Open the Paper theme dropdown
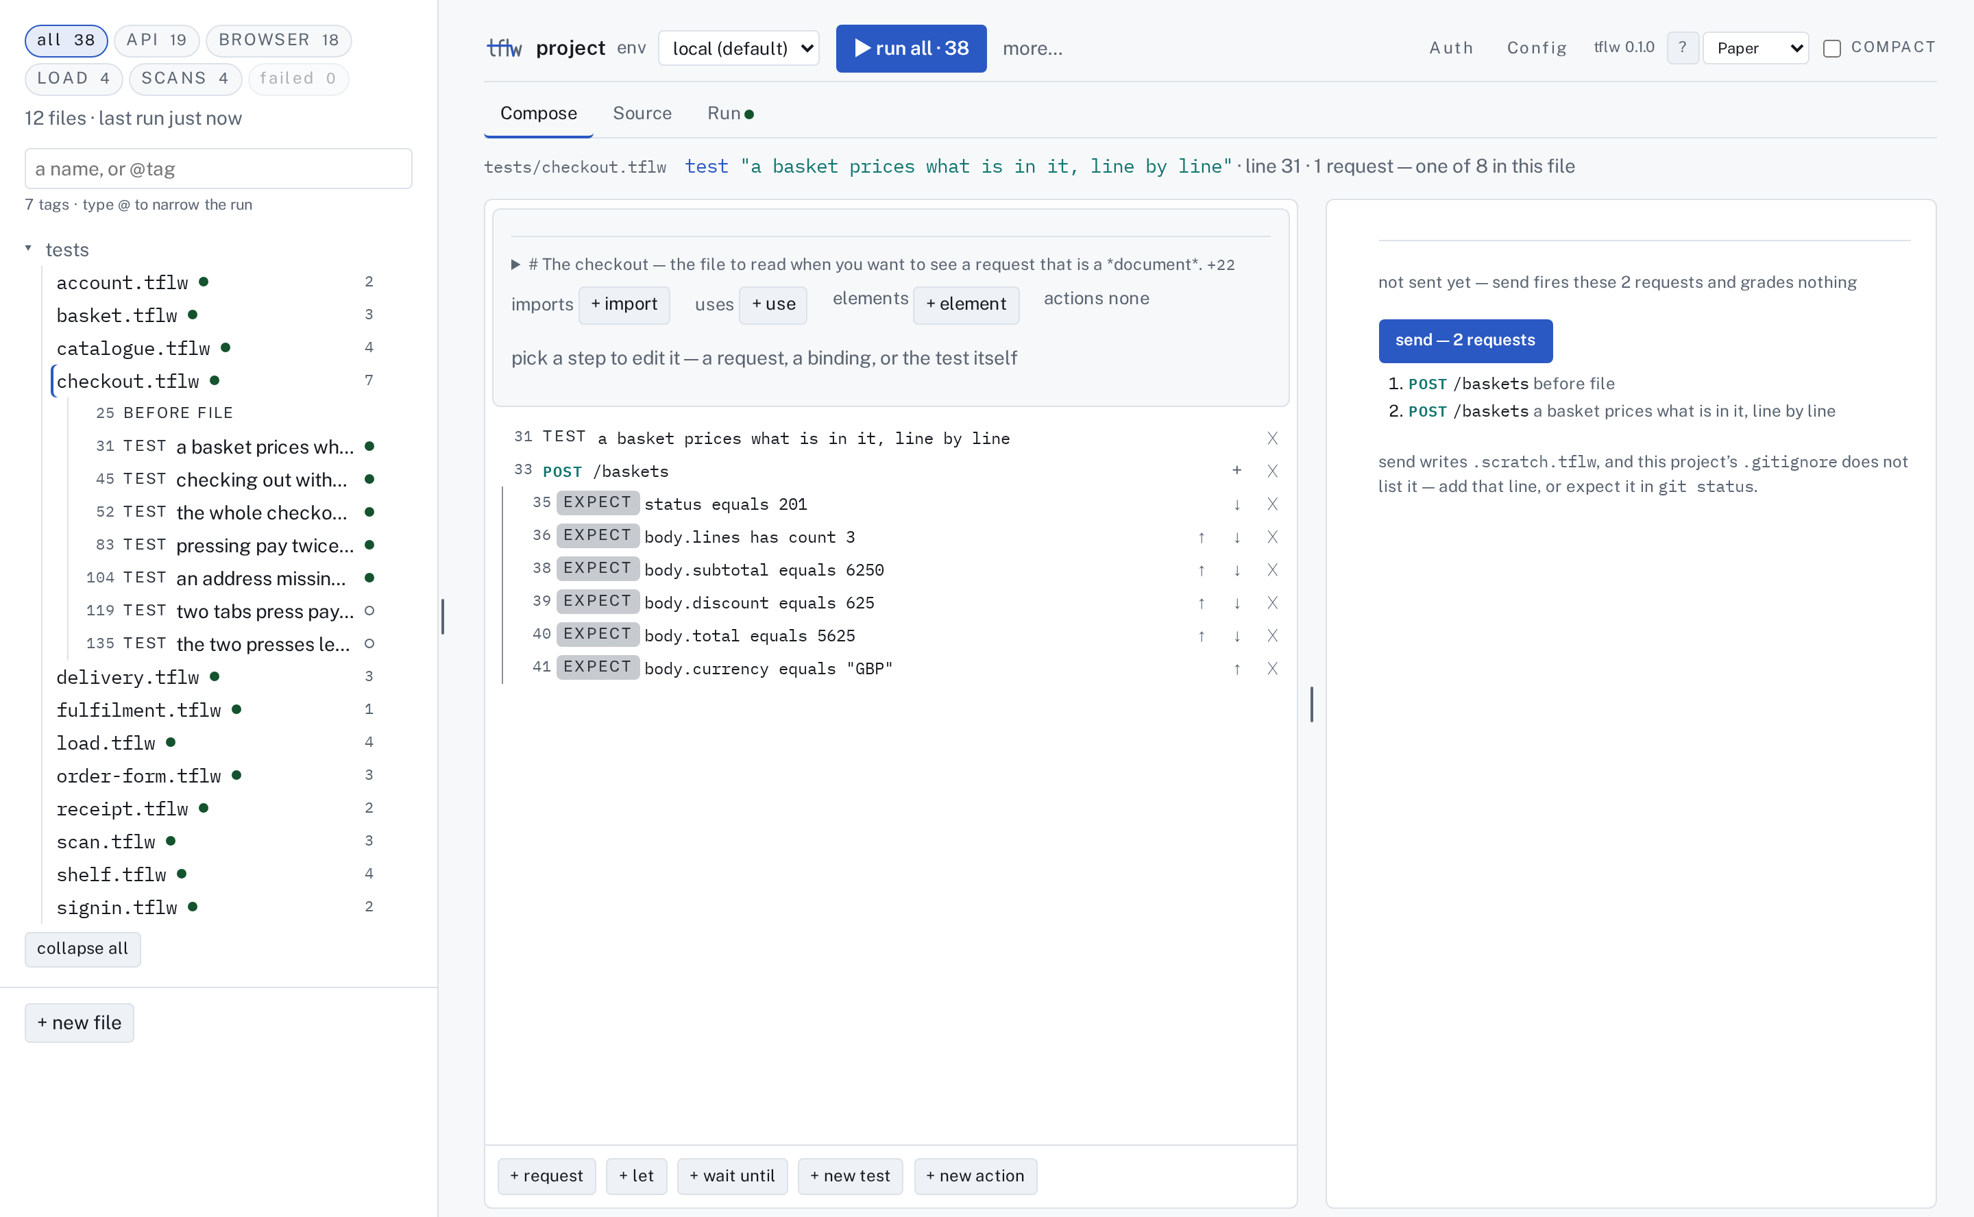Screen dimensions: 1974x1217 pos(1756,48)
